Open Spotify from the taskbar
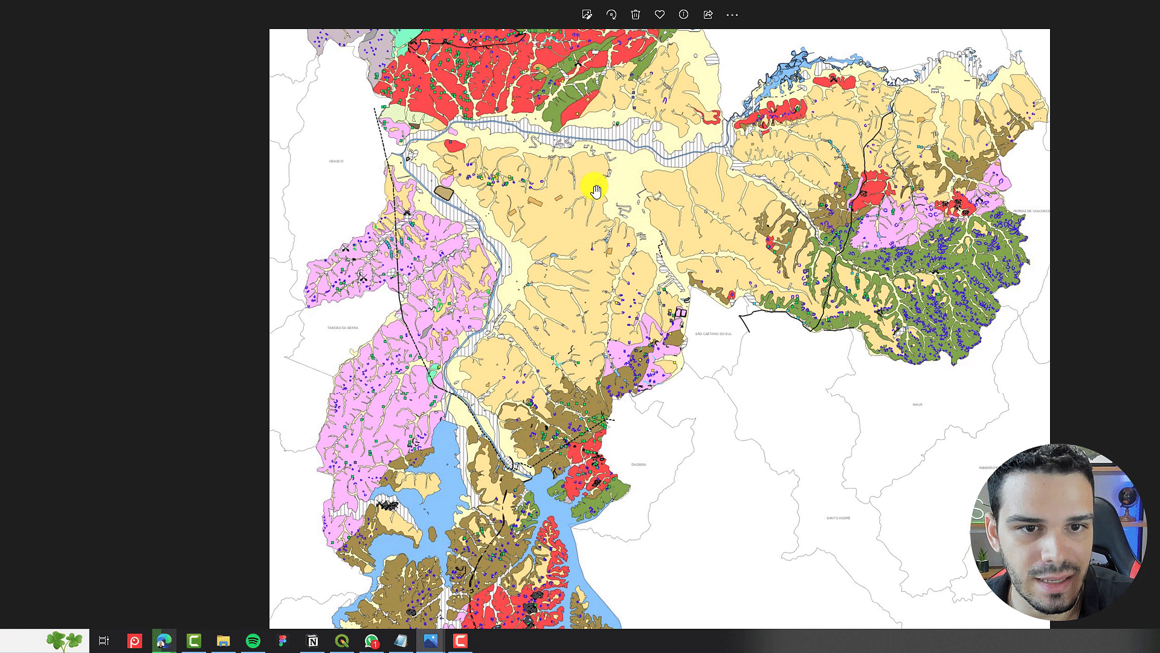The width and height of the screenshot is (1160, 653). pyautogui.click(x=253, y=641)
